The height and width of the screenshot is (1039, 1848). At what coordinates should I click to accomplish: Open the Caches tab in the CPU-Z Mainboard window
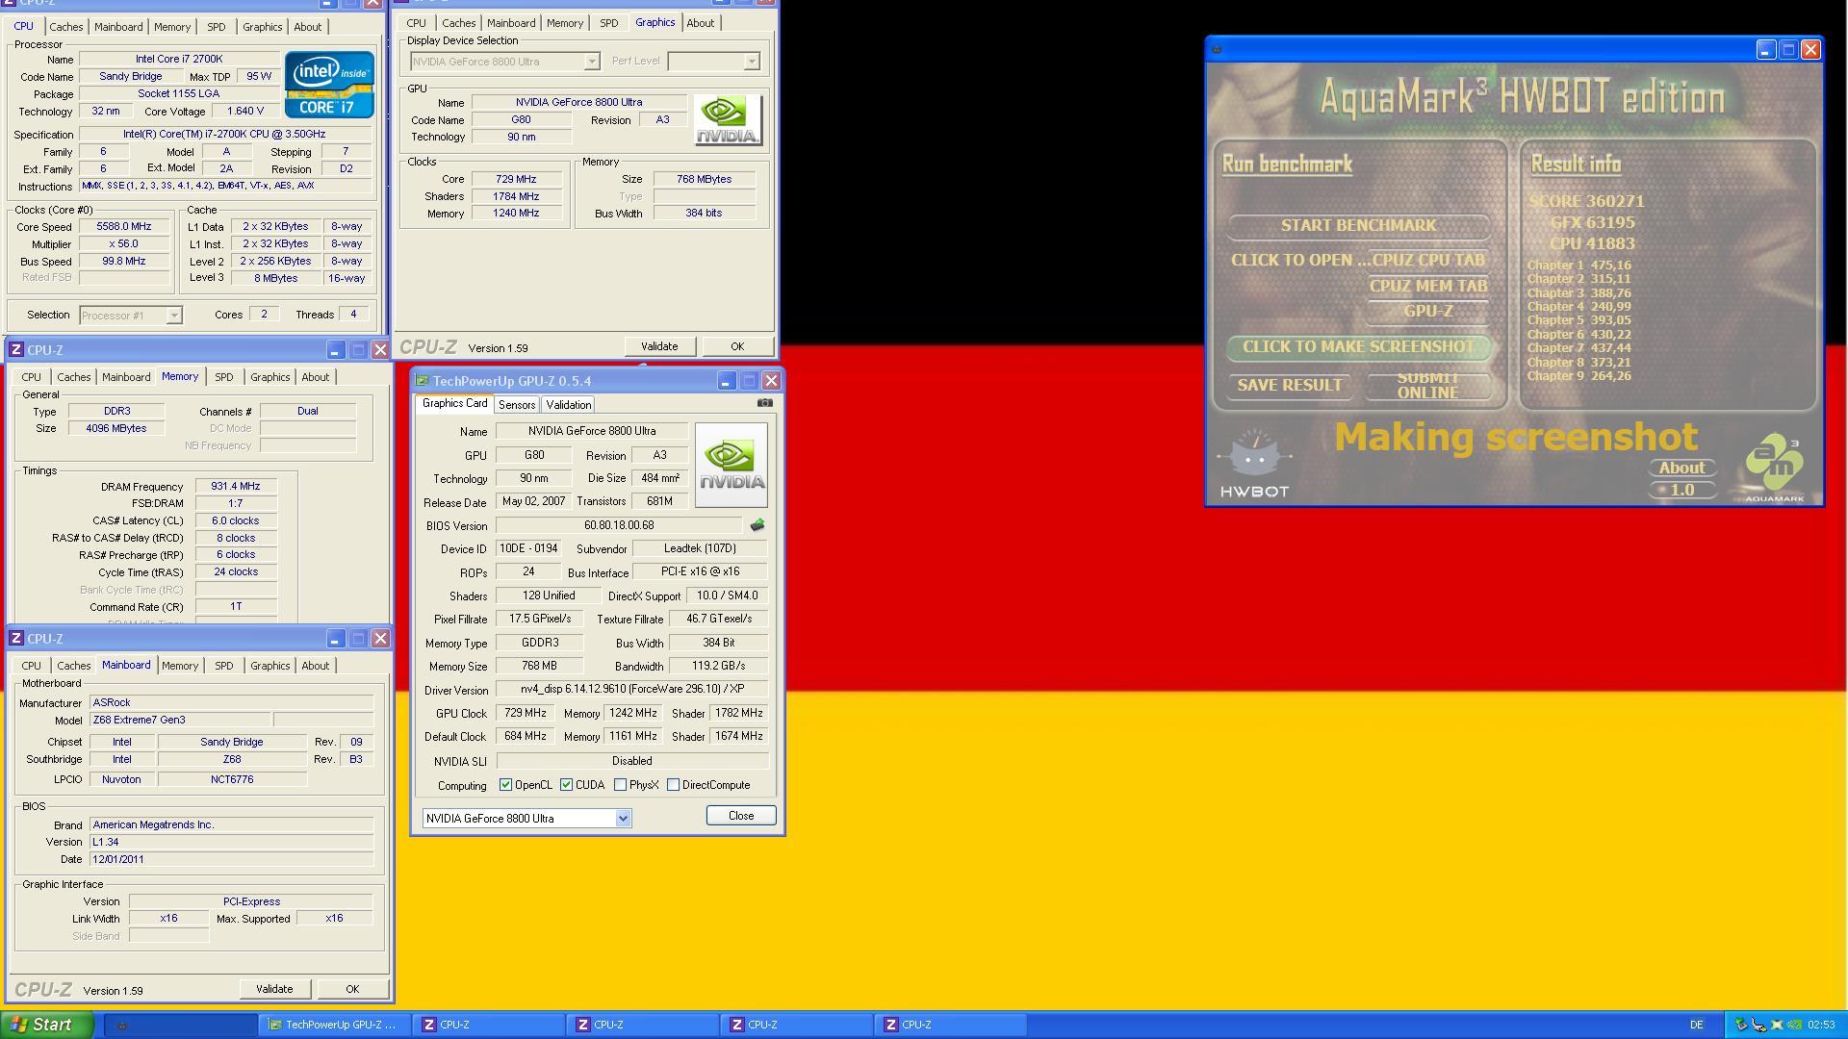tap(74, 666)
